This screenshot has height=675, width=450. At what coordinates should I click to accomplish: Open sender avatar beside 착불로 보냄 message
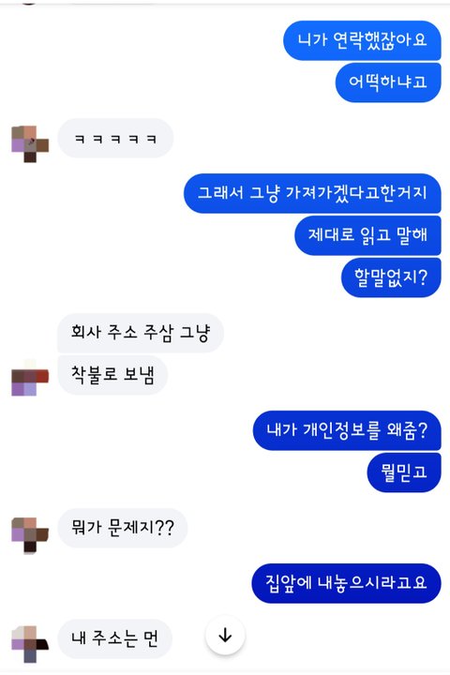coord(30,378)
